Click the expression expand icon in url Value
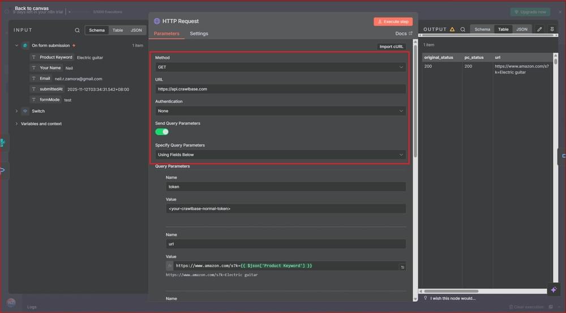The image size is (566, 313). pyautogui.click(x=402, y=266)
